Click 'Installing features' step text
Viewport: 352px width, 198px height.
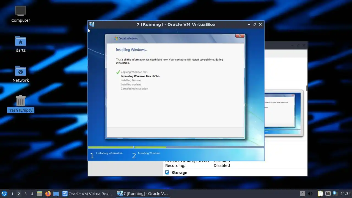131,80
